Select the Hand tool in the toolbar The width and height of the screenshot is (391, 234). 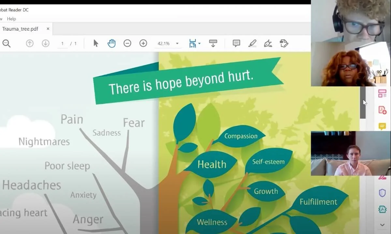point(111,43)
